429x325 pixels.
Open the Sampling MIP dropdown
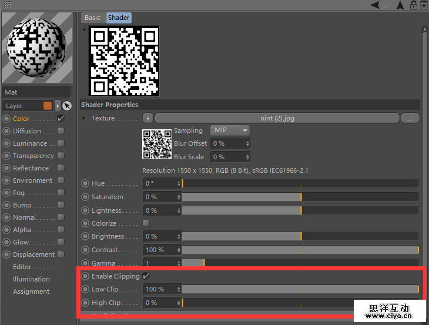point(229,130)
